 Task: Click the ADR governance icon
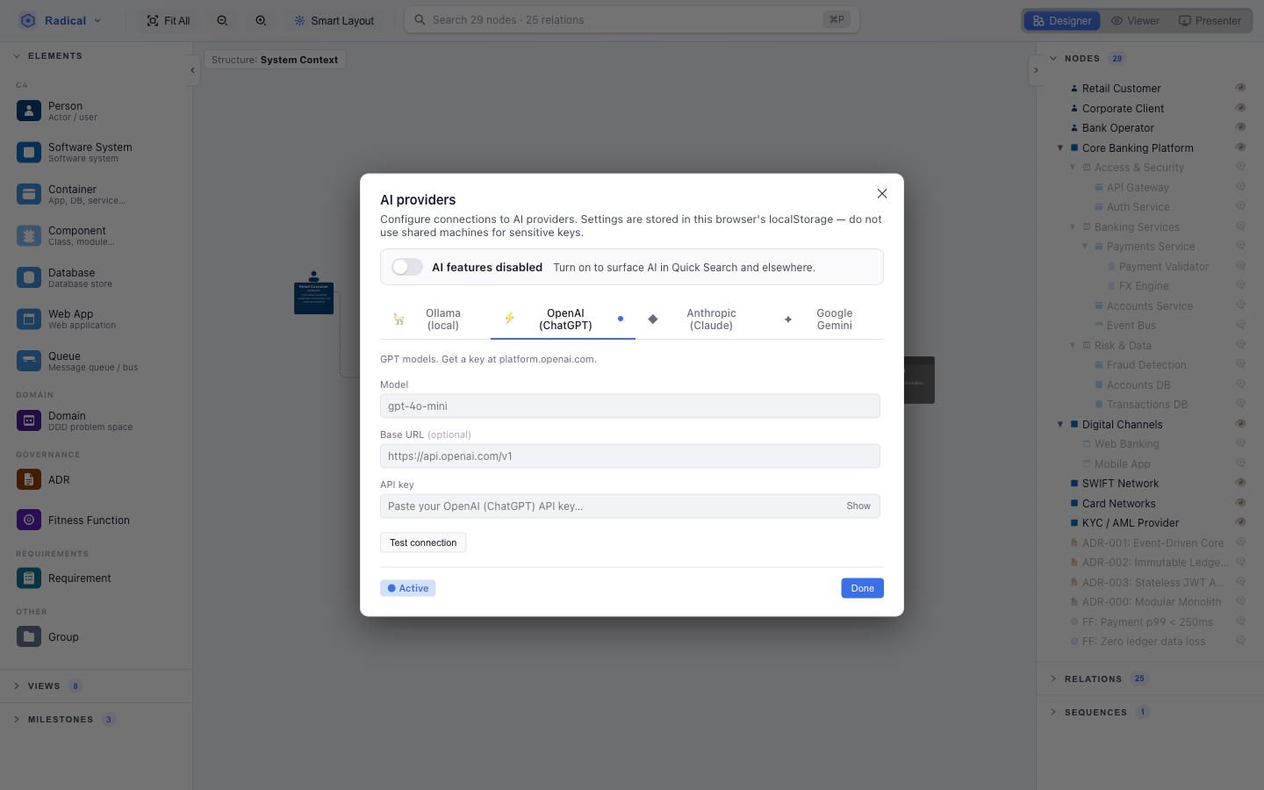29,479
